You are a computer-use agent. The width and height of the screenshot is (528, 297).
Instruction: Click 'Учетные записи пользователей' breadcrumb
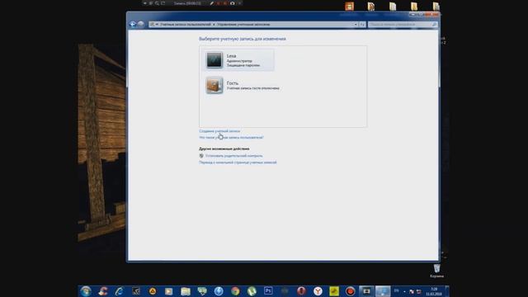coord(185,24)
